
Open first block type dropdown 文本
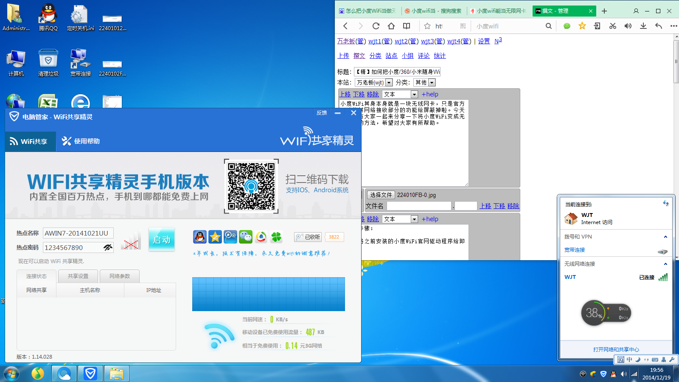click(x=400, y=94)
